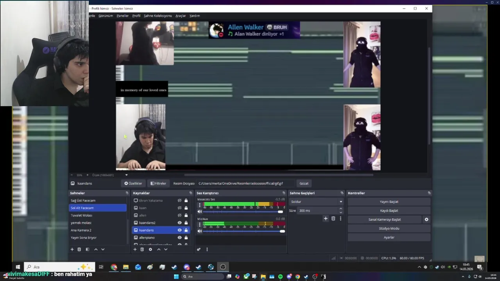Open Sahne Koleksiyonu menu
500x281 pixels.
[x=158, y=16]
